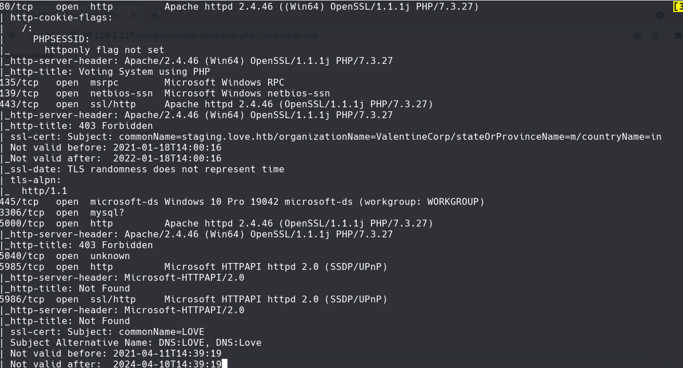Bookmark the page via the star icon
The image size is (683, 368).
(656, 35)
